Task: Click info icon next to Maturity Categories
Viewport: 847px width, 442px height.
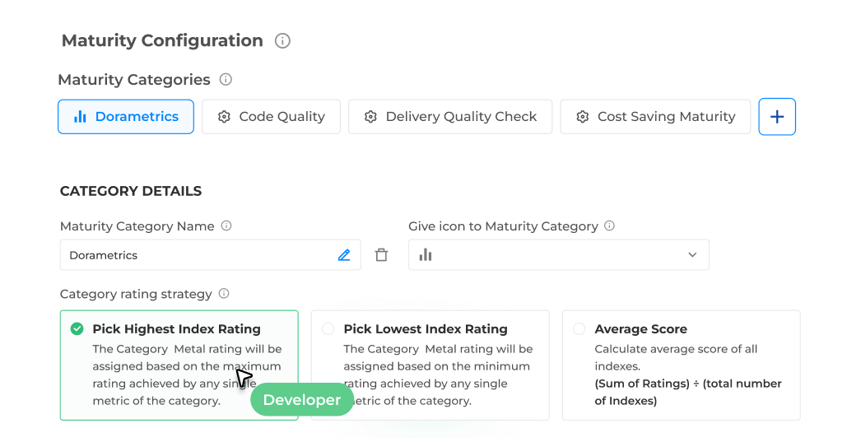Action: [x=226, y=80]
